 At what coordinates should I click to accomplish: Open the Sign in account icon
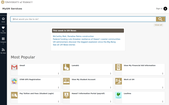(x=165, y=9)
